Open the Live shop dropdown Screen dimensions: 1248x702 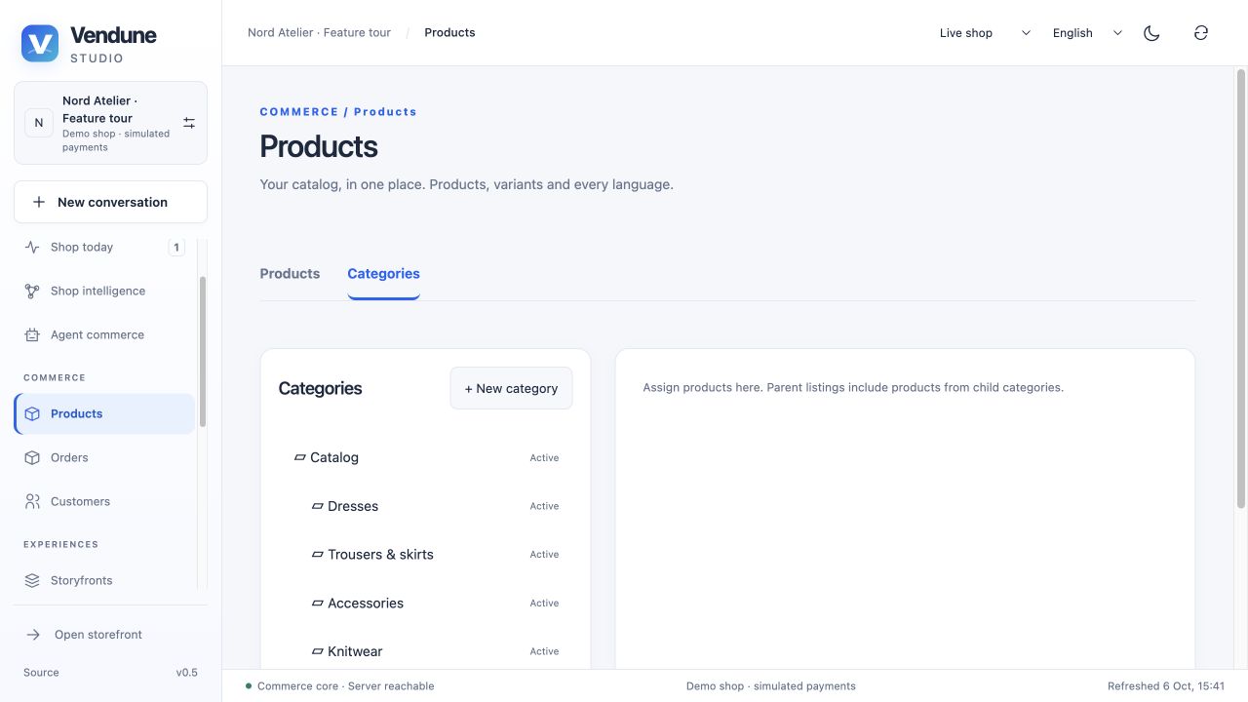point(985,33)
